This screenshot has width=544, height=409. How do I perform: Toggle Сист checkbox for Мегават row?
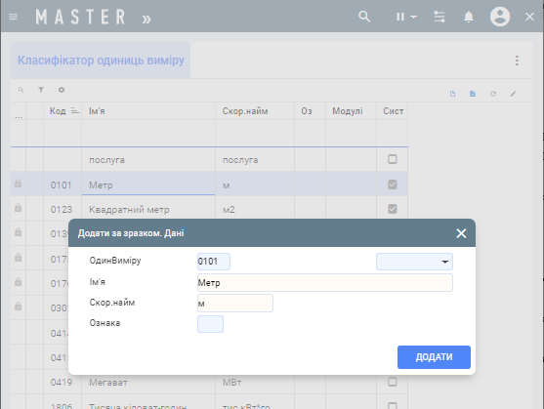[393, 382]
